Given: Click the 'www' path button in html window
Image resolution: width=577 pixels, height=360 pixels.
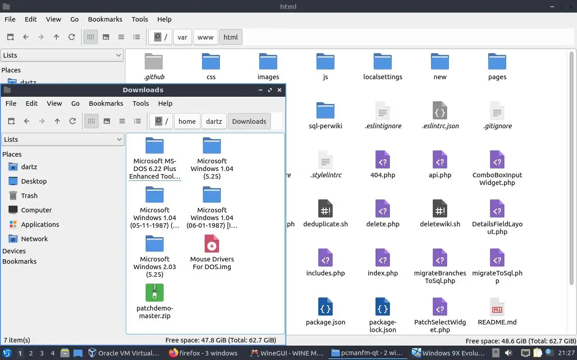Looking at the screenshot, I should tap(206, 37).
